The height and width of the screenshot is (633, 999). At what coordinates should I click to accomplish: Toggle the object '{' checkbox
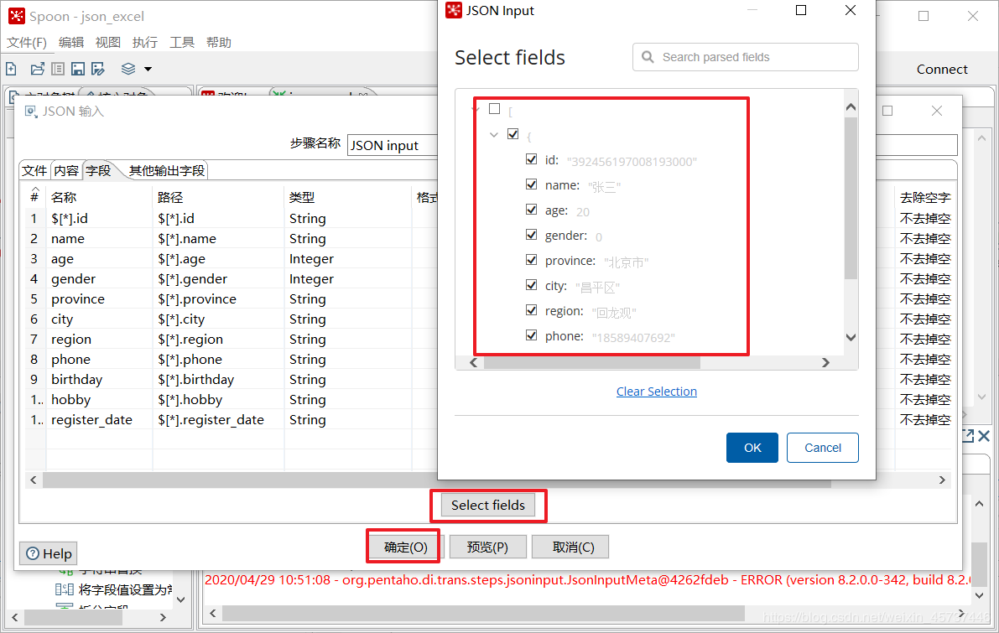[513, 134]
